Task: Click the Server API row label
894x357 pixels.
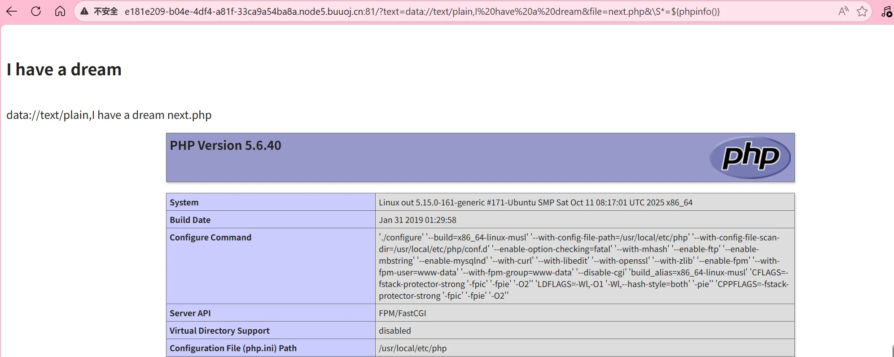Action: (190, 313)
